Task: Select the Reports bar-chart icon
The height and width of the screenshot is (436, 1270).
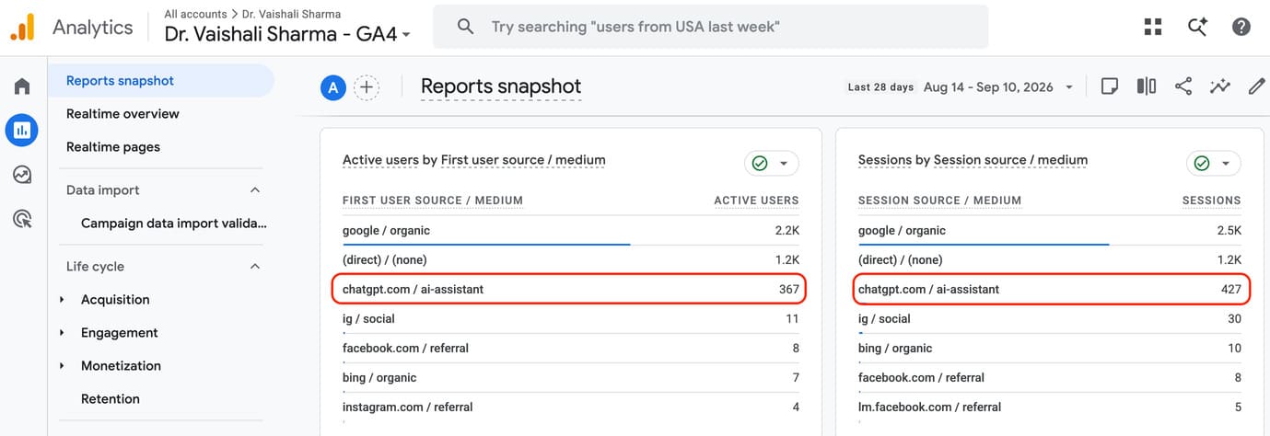Action: 22,131
